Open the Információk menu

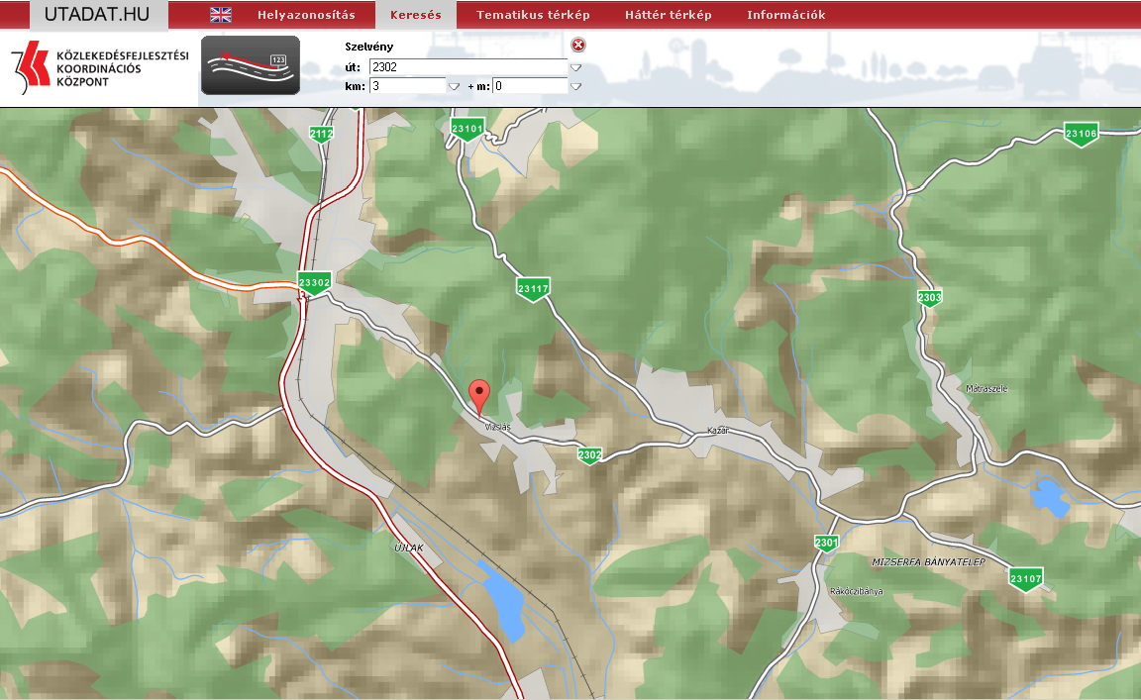point(785,15)
